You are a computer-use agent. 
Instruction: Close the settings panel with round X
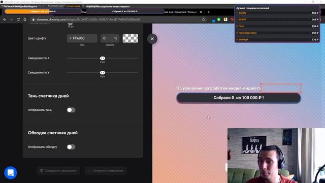[152, 39]
